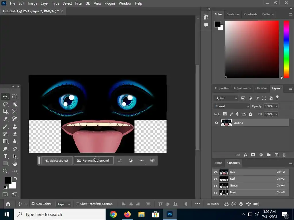Select the Path Selection tool
Screen dimensions: 294x220
click(15, 156)
